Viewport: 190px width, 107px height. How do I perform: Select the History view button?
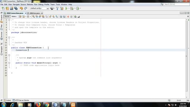(14, 17)
